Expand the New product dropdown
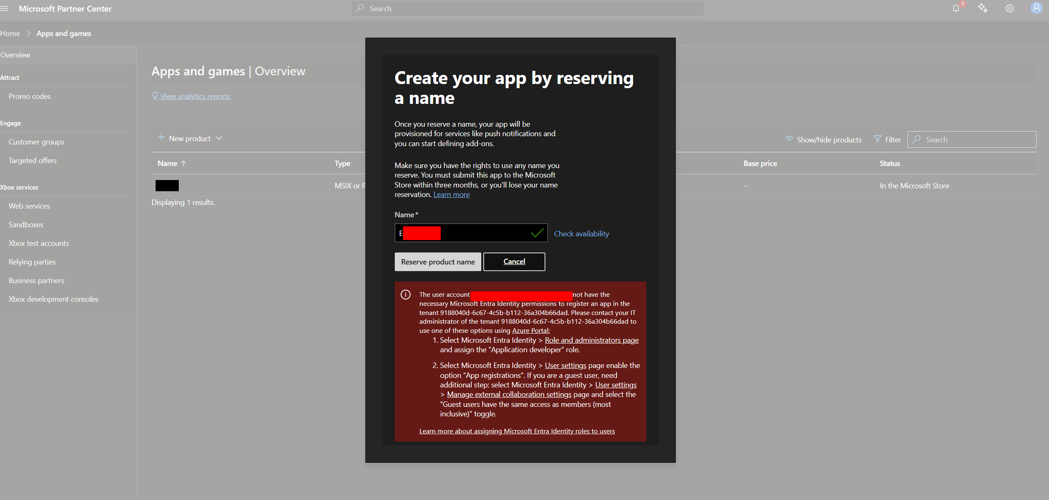Image resolution: width=1049 pixels, height=500 pixels. coord(219,138)
